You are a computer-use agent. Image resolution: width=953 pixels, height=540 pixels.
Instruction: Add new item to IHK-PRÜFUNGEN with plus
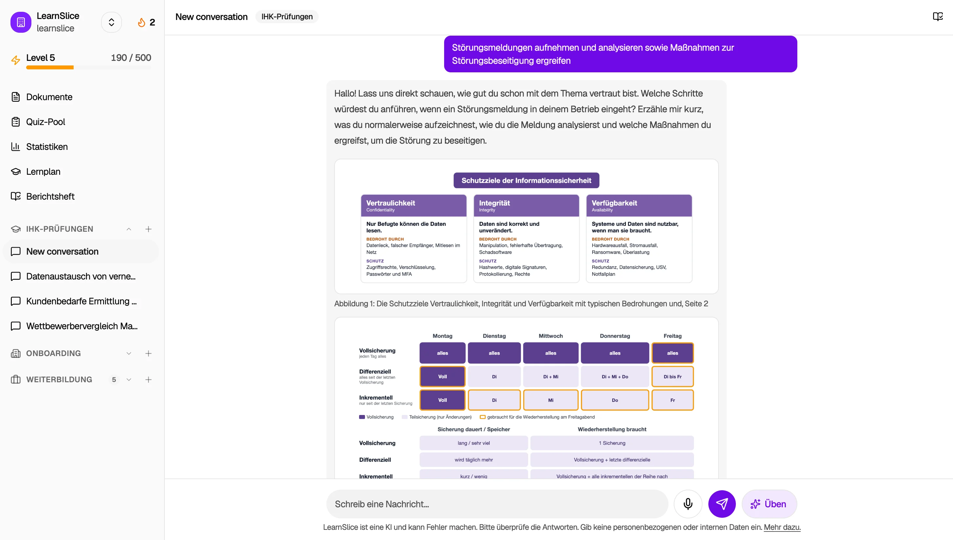coord(148,229)
